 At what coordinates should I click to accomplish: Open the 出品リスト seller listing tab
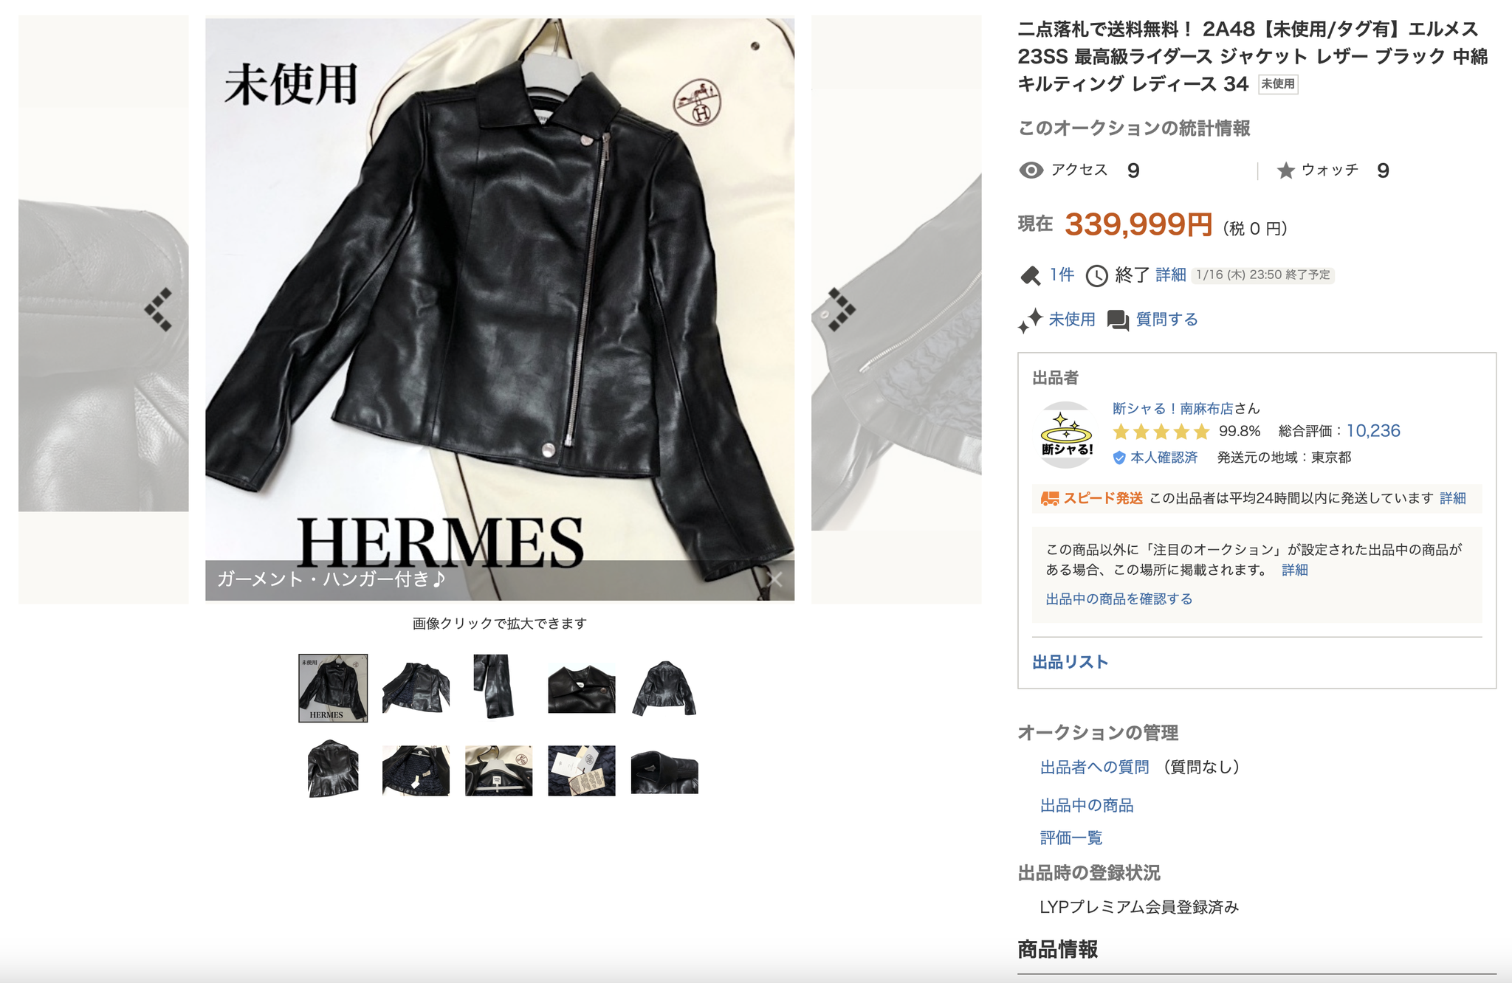click(x=1070, y=662)
